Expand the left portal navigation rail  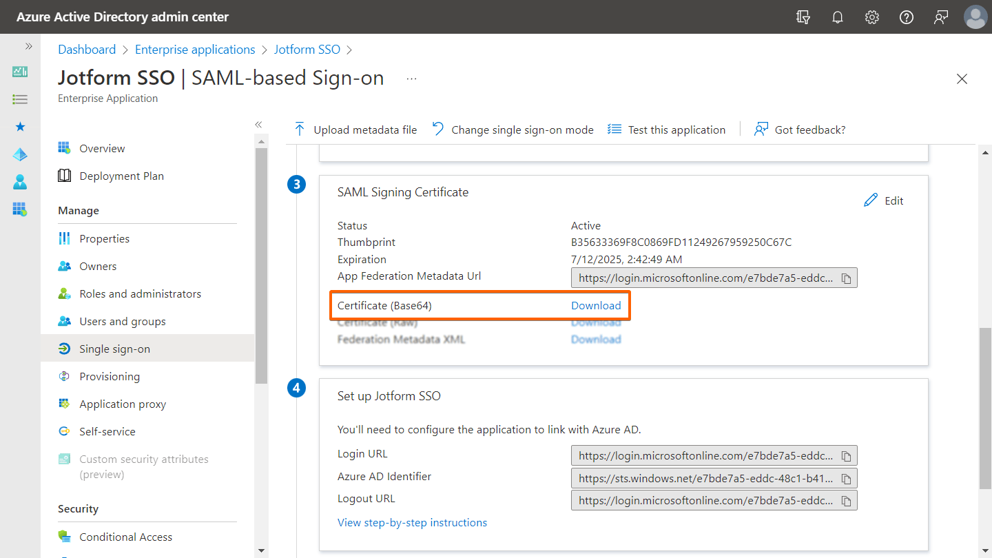28,46
